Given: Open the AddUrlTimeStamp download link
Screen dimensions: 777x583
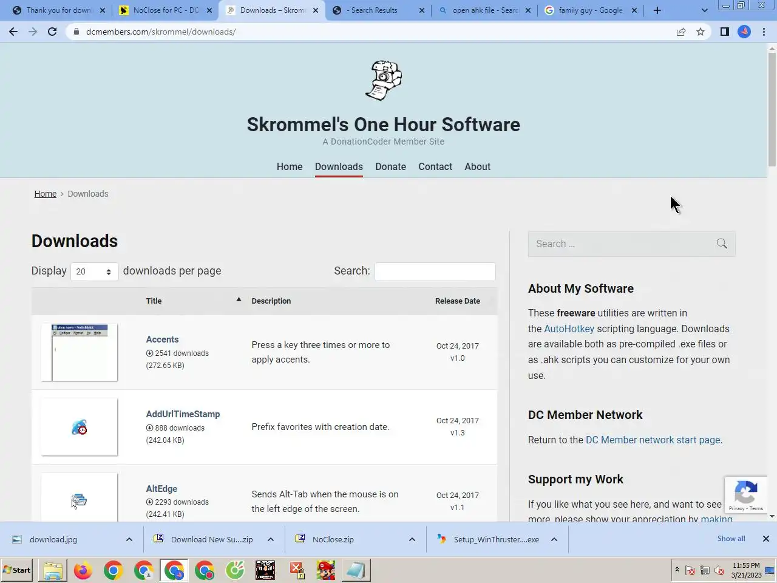Looking at the screenshot, I should point(183,414).
